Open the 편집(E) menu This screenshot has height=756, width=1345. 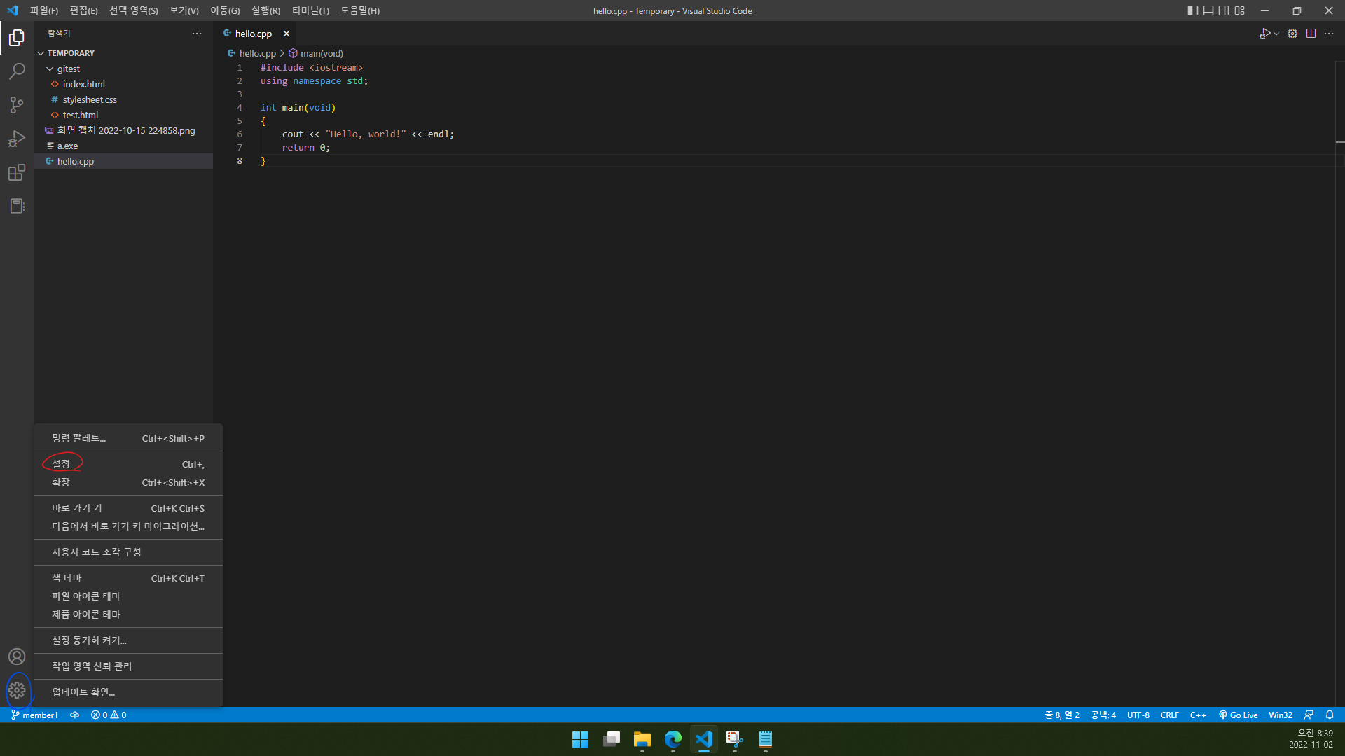[x=83, y=10]
